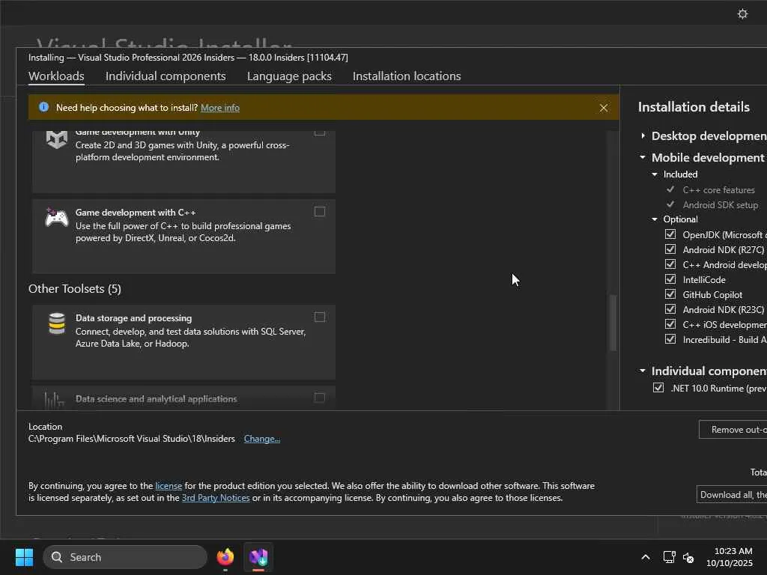The width and height of the screenshot is (767, 575).
Task: Dismiss the help banner with the X
Action: [x=604, y=108]
